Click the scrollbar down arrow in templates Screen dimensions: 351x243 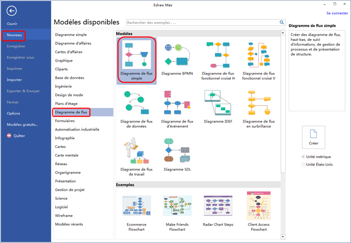(283, 237)
